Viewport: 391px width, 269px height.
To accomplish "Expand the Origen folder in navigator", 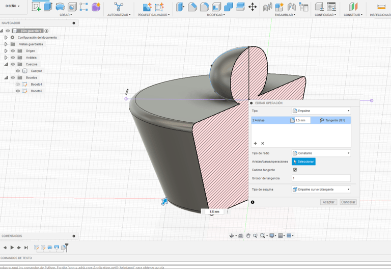I will tap(6, 51).
